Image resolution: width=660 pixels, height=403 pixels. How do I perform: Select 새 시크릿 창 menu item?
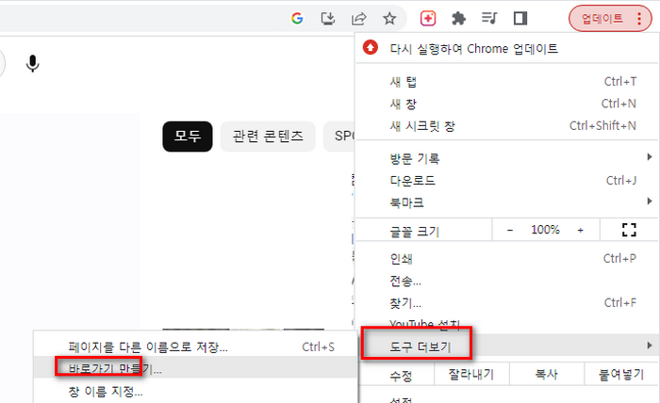coord(507,125)
